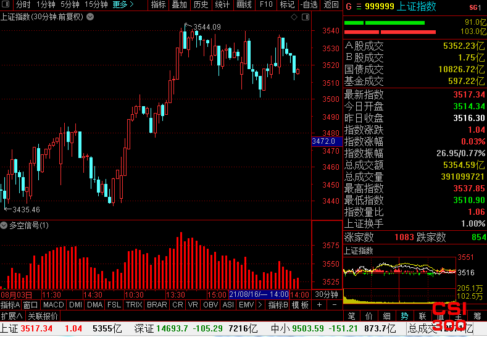The image size is (487, 337).
Task: Switch to the 笔 tab
Action: (x=352, y=316)
